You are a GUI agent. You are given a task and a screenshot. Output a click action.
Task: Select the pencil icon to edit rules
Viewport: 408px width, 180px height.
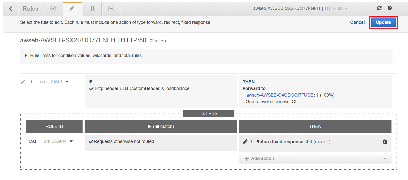tap(72, 8)
